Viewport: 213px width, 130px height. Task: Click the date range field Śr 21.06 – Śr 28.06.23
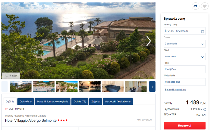184,31
